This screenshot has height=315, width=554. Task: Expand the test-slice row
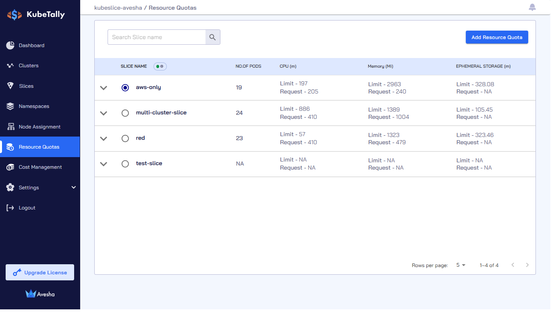click(x=104, y=164)
